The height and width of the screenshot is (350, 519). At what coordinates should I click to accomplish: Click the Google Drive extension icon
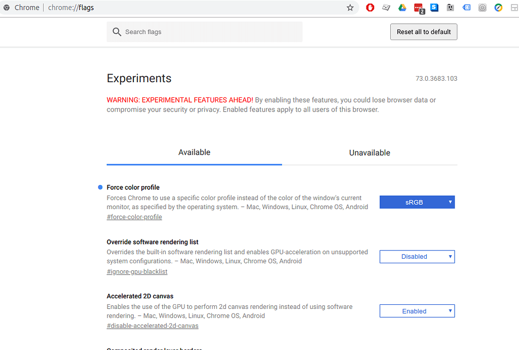click(x=402, y=7)
